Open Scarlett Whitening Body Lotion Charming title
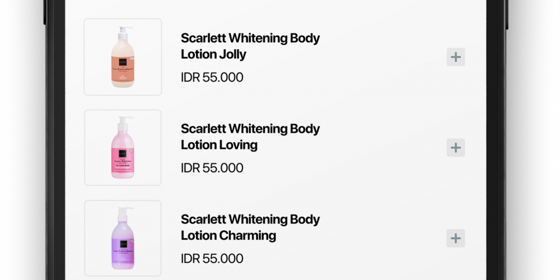560x280 pixels. tap(250, 227)
